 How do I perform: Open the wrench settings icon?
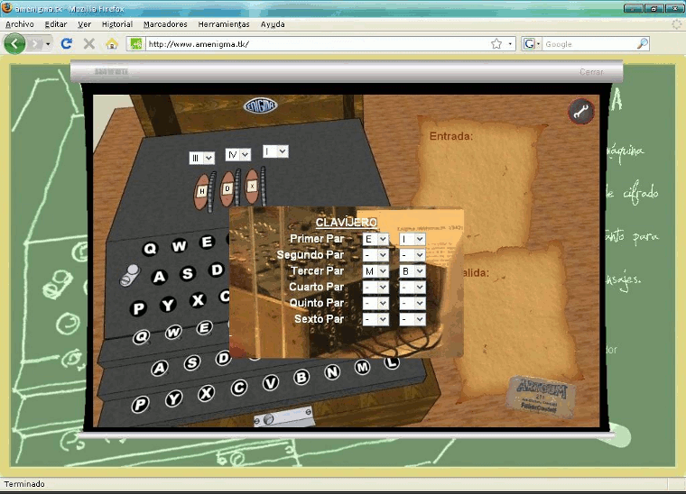point(581,112)
